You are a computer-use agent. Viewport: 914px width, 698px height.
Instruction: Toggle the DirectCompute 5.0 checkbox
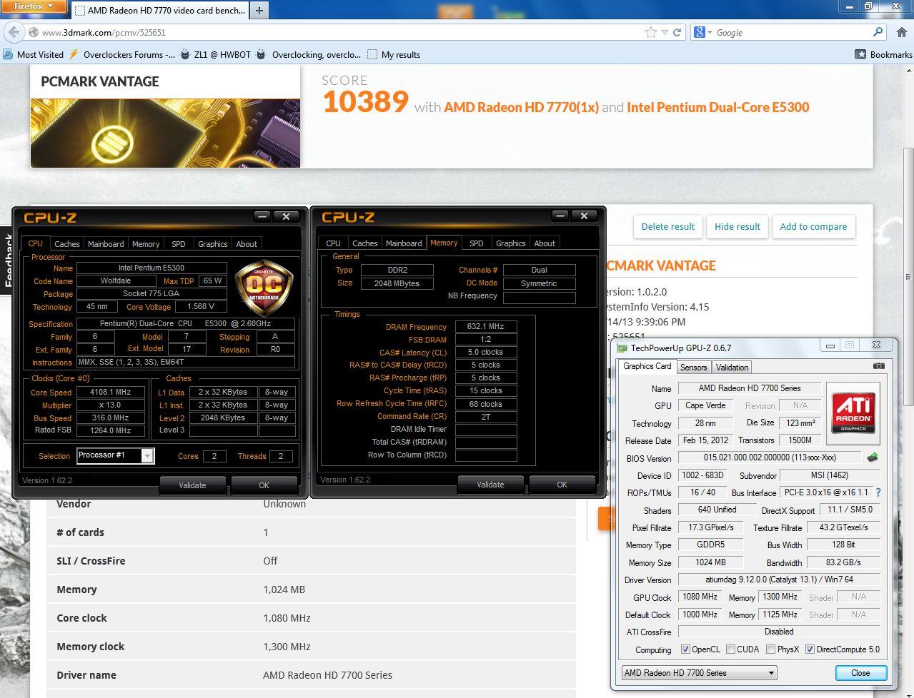click(x=810, y=649)
